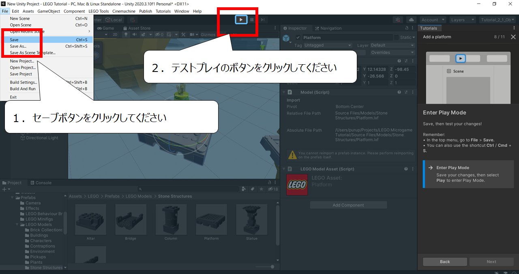Open the Tutorial_2_1 layout dropdown
The image size is (519, 274).
pyautogui.click(x=498, y=19)
